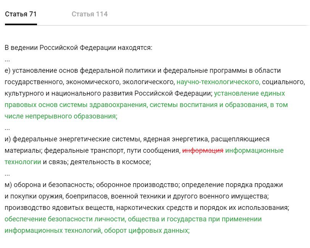
Task: Click the green text 'правовых основ системы здравоохранения'
Action: point(76,105)
